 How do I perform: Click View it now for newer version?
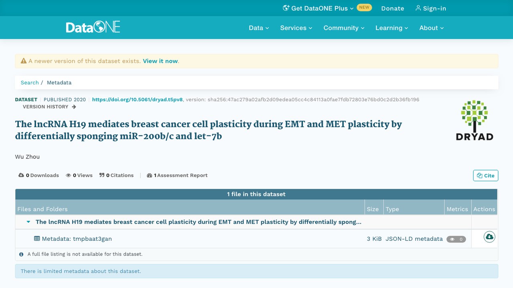pos(160,61)
